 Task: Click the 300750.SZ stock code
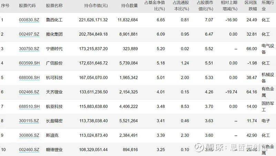29,49
